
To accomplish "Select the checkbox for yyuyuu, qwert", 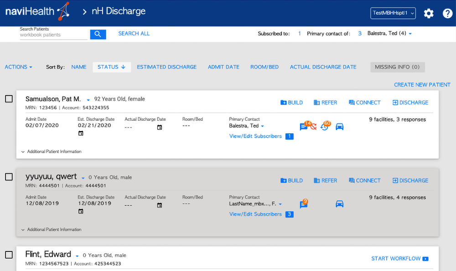I will (9, 177).
